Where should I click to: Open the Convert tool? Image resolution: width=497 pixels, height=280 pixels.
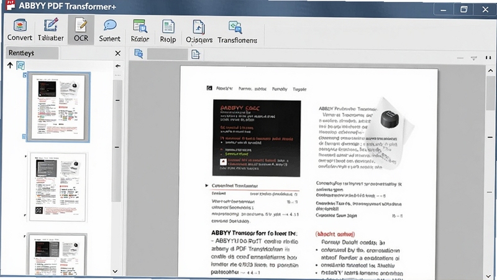coord(20,30)
